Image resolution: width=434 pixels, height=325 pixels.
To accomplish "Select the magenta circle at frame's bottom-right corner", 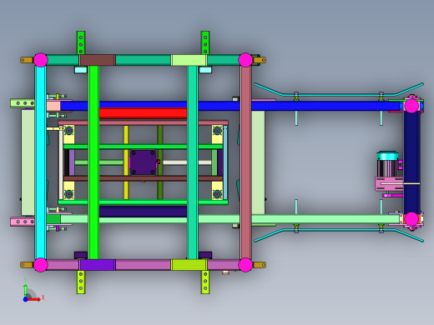I will (x=245, y=265).
